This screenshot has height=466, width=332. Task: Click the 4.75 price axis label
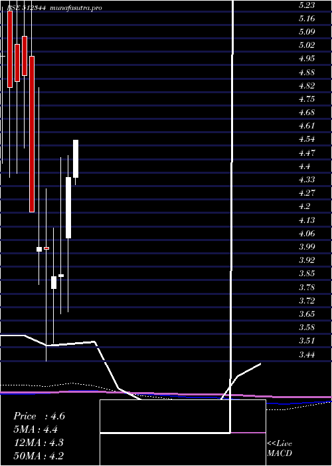tap(307, 99)
